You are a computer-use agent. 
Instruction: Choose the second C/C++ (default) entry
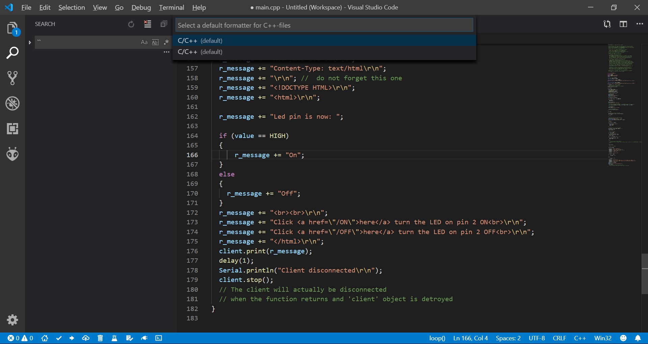(324, 52)
